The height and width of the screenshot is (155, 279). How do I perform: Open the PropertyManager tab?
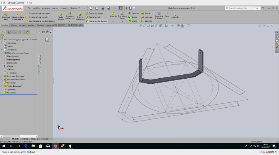9,32
